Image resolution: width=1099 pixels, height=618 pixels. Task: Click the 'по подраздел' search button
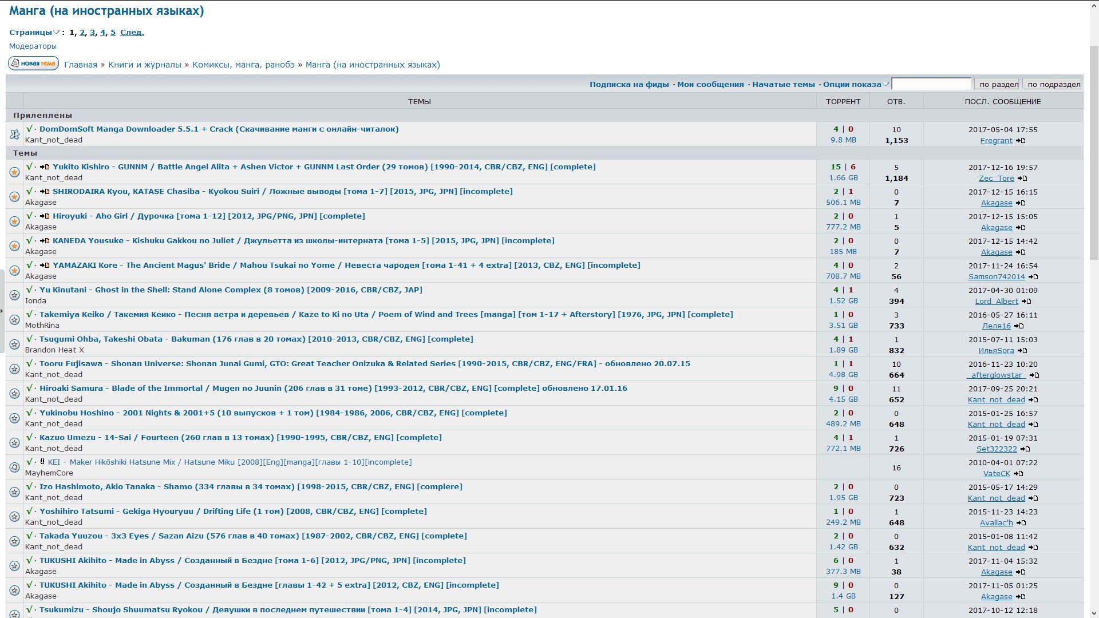tap(1052, 84)
